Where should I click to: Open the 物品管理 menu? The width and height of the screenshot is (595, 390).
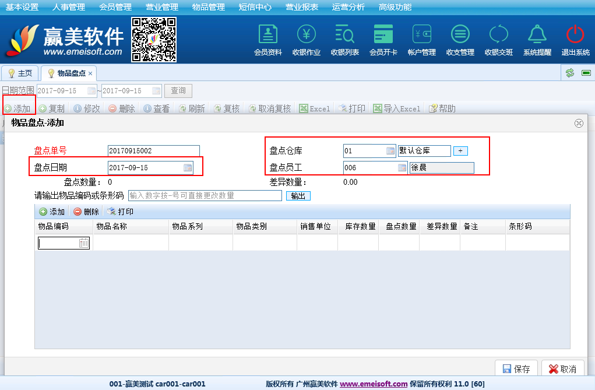[x=208, y=7]
